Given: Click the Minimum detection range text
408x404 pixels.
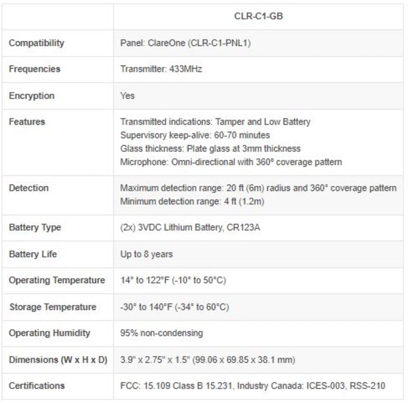Looking at the screenshot, I should (x=192, y=202).
